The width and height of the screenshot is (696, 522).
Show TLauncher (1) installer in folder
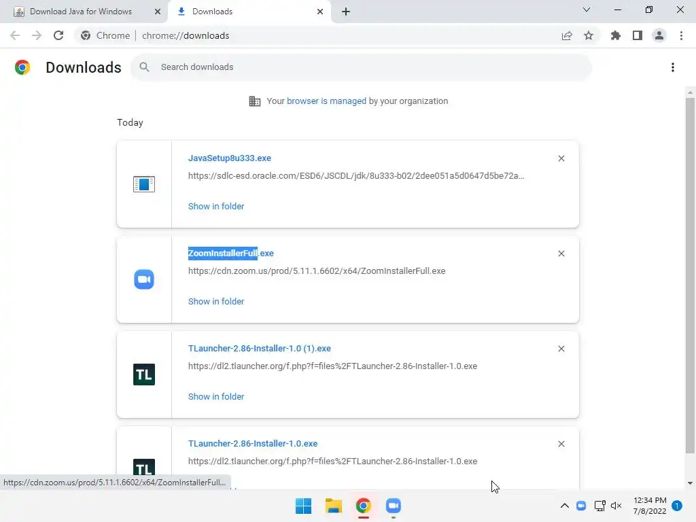(216, 397)
